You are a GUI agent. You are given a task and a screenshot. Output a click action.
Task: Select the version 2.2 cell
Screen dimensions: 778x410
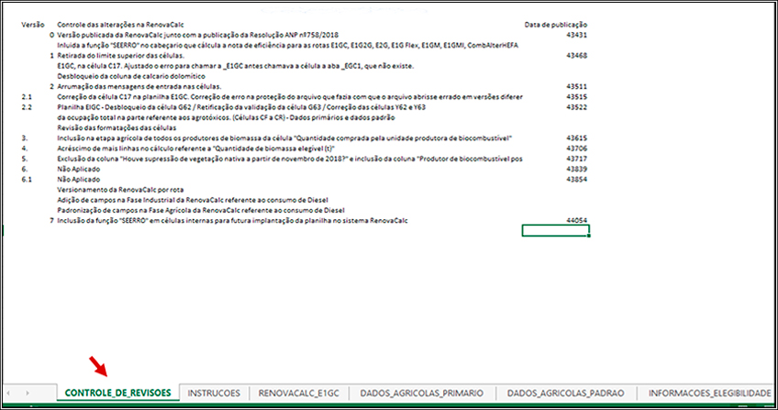tap(27, 107)
